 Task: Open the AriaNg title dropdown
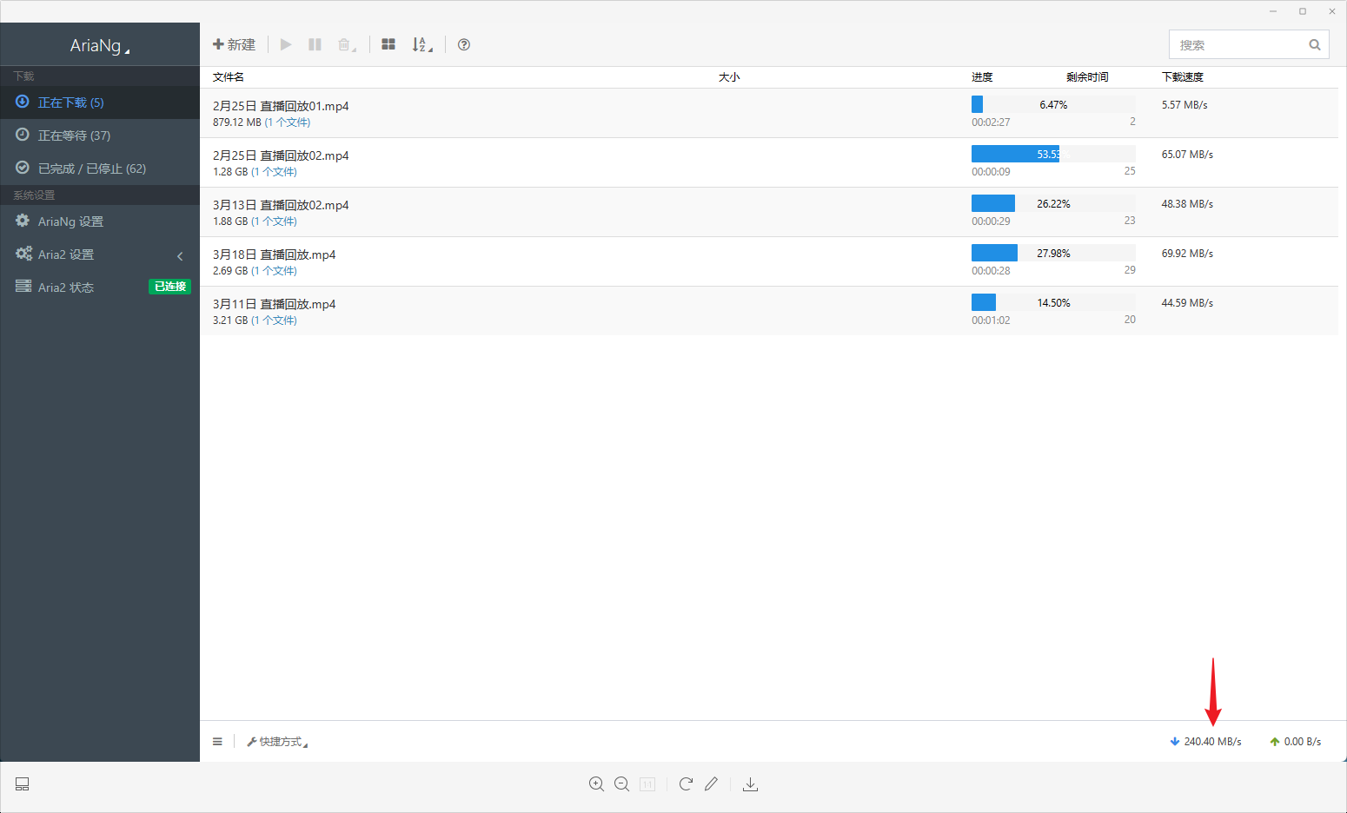pyautogui.click(x=99, y=45)
